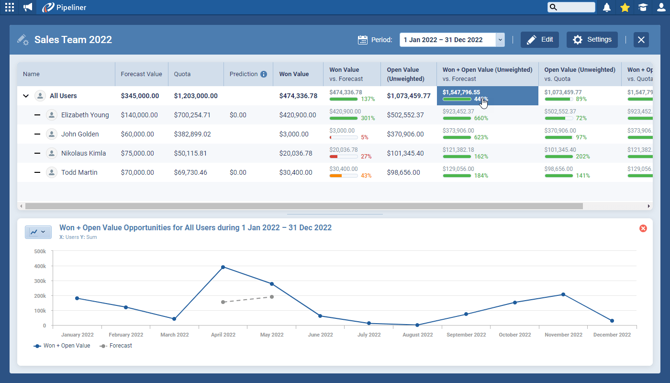Expand the Elizabeth Young row
The image size is (670, 383).
pos(38,115)
